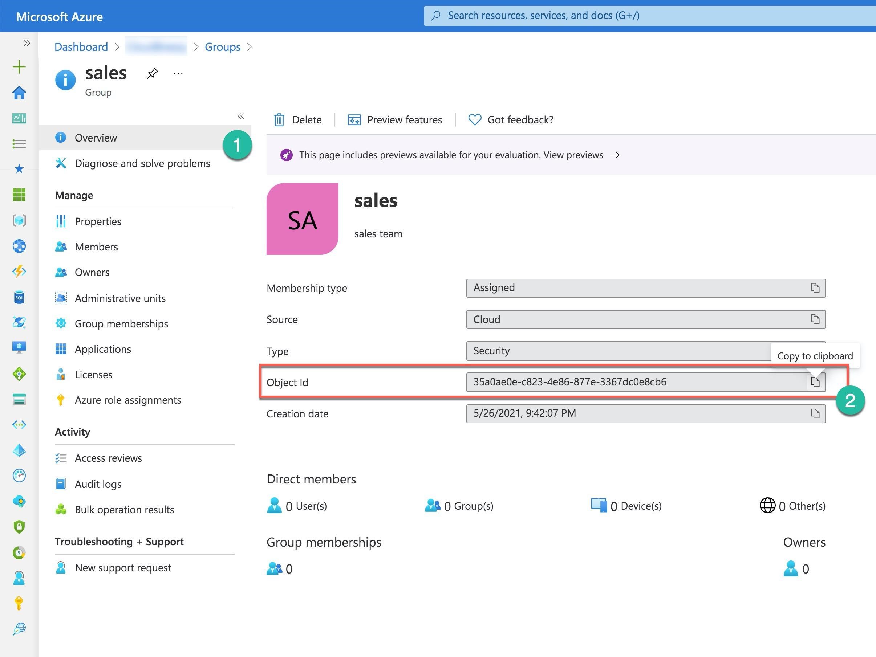Copy Source value to clipboard
The image size is (876, 657).
pyautogui.click(x=815, y=319)
